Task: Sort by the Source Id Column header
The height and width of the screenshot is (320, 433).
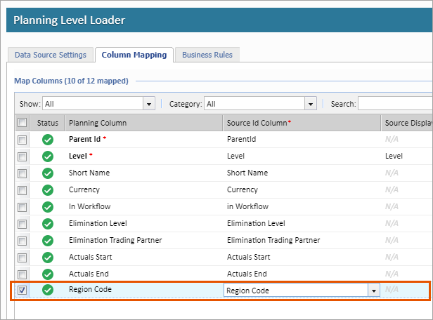Action: (302, 123)
